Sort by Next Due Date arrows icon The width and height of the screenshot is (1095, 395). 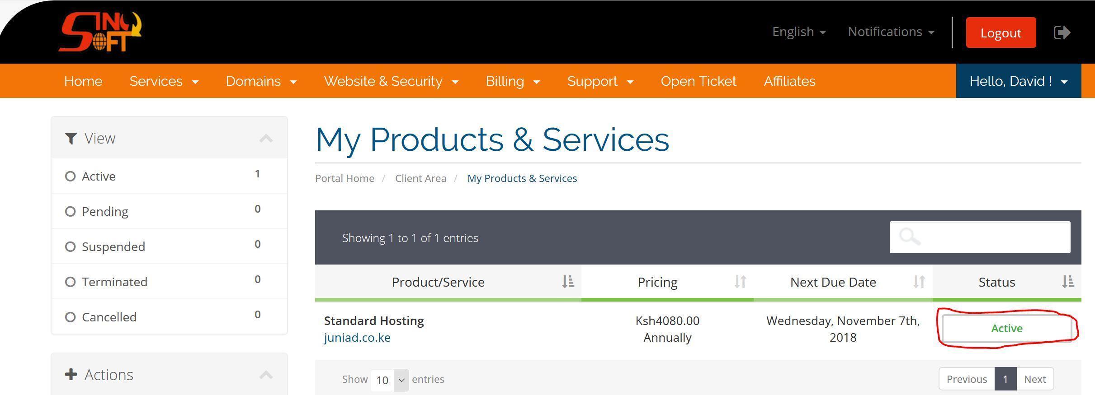(x=919, y=282)
